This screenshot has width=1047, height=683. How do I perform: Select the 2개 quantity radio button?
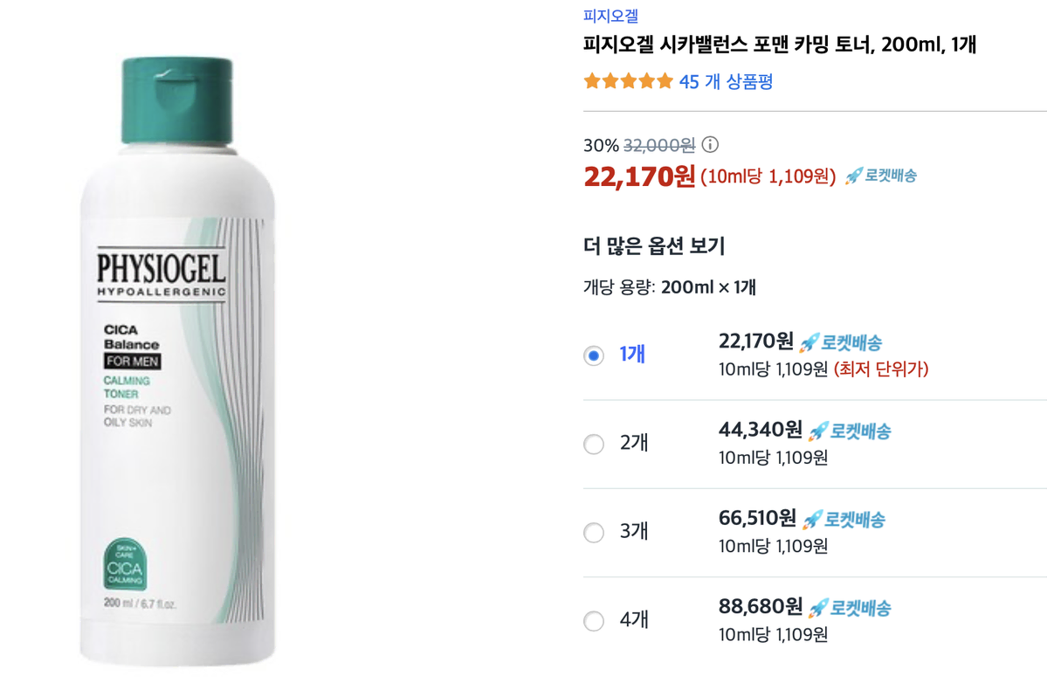(x=594, y=444)
